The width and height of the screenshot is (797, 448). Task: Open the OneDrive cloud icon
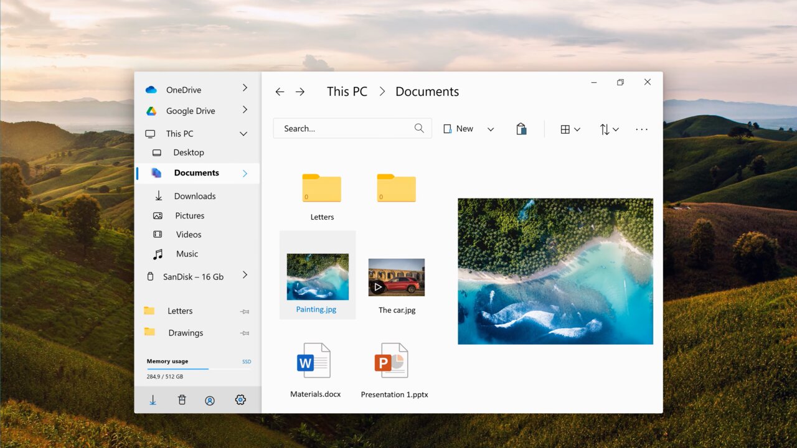click(x=151, y=90)
